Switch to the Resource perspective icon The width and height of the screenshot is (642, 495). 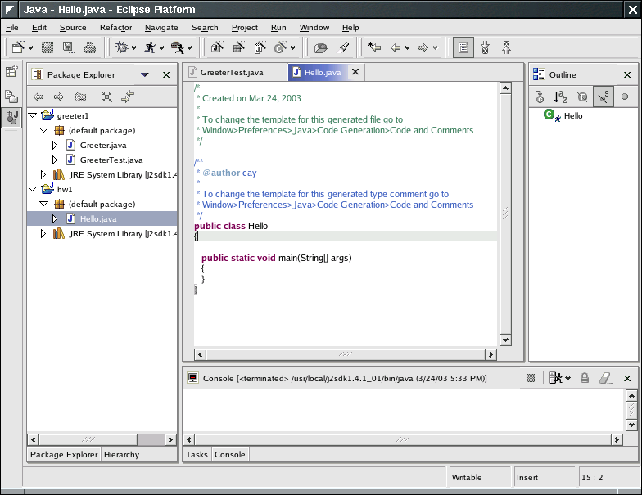tap(11, 97)
